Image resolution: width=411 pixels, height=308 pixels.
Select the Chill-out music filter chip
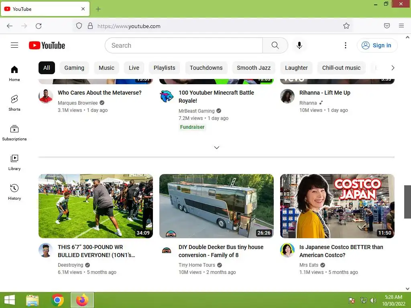tap(341, 68)
